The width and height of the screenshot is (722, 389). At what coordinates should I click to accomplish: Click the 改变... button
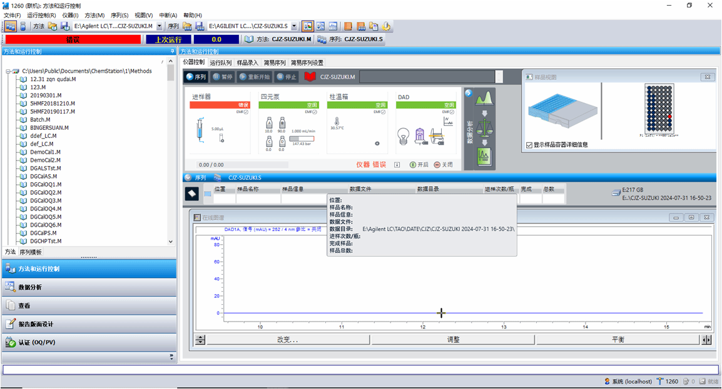point(288,340)
